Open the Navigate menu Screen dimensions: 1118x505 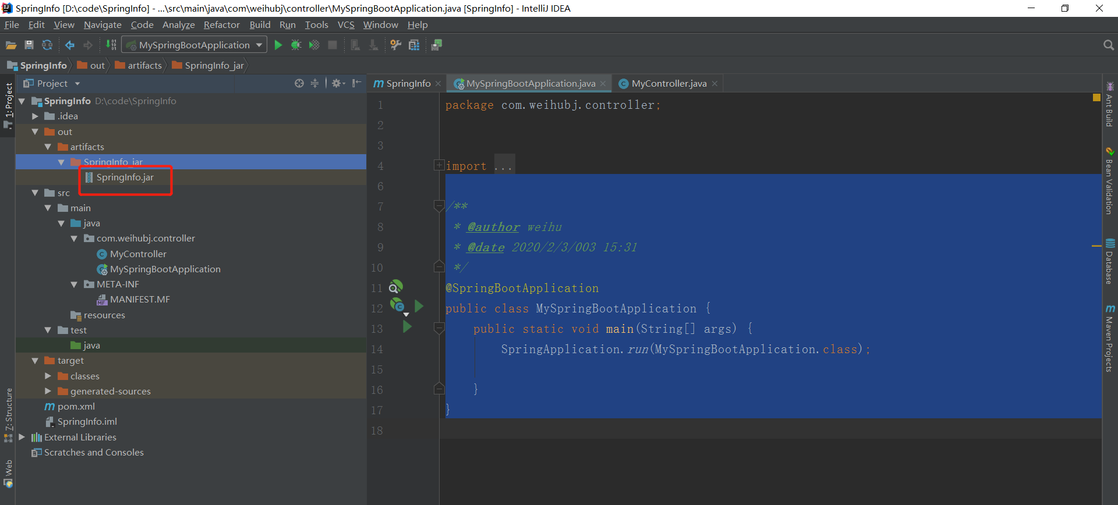pos(102,24)
